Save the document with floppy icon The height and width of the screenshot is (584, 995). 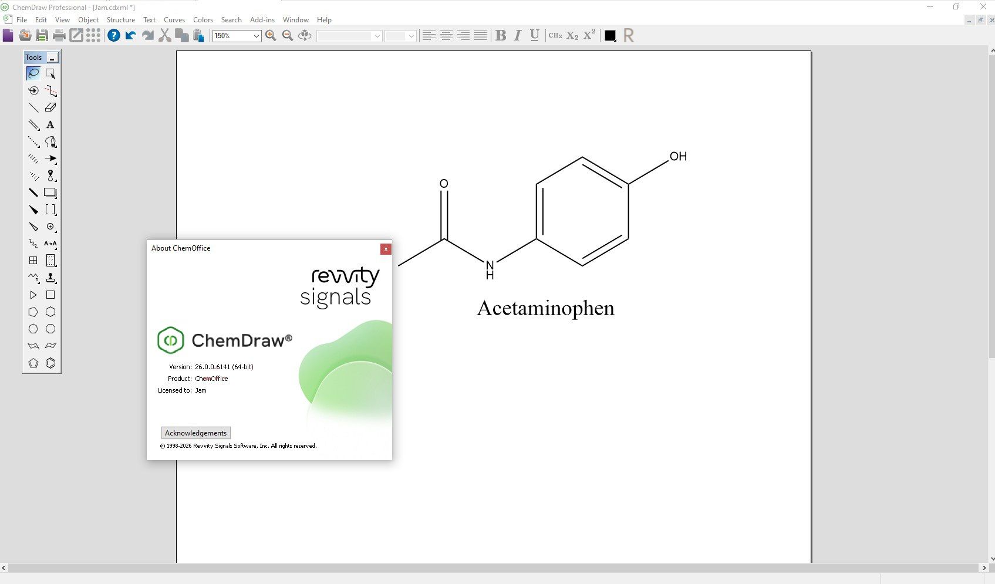pyautogui.click(x=42, y=35)
